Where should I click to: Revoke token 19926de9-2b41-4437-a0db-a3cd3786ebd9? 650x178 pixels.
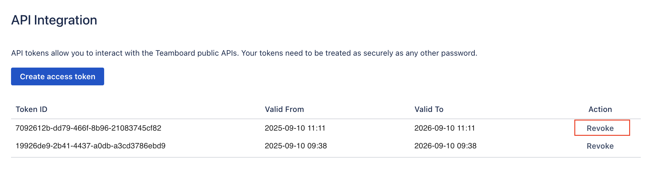pyautogui.click(x=600, y=146)
